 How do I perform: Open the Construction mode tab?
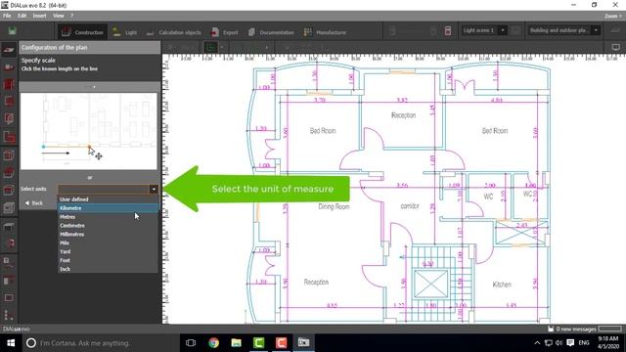coord(83,32)
